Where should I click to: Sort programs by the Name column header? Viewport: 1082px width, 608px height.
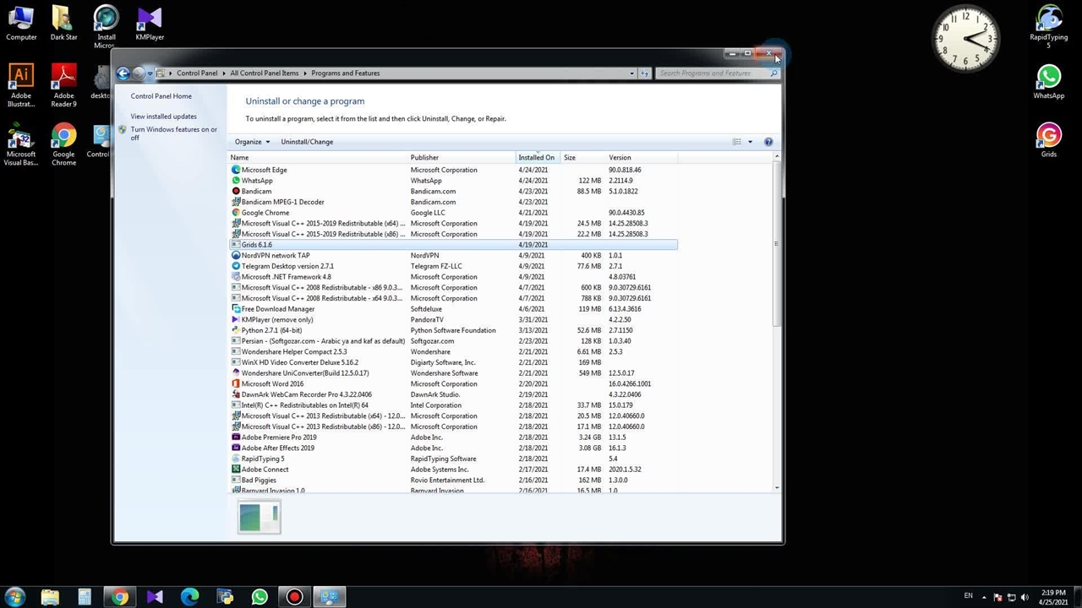(240, 158)
